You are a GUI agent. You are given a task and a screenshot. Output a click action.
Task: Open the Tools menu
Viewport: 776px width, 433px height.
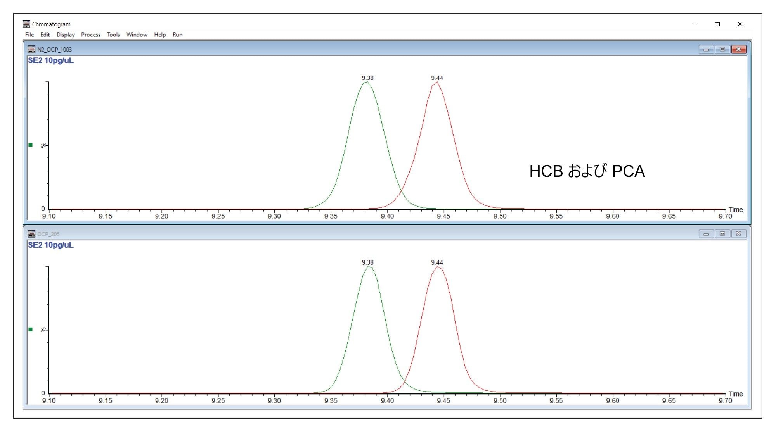[x=113, y=35]
